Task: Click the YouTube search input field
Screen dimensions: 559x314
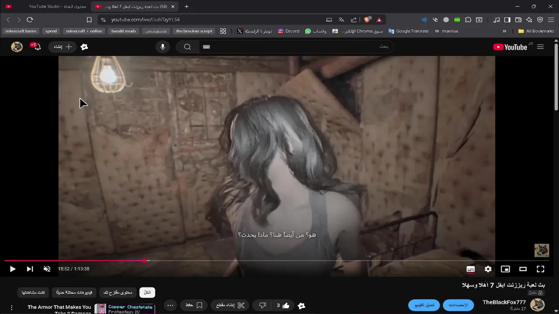Action: click(296, 47)
